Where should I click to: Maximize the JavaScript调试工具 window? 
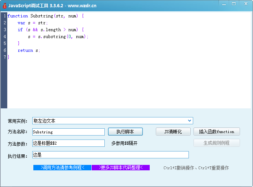click(x=234, y=4)
